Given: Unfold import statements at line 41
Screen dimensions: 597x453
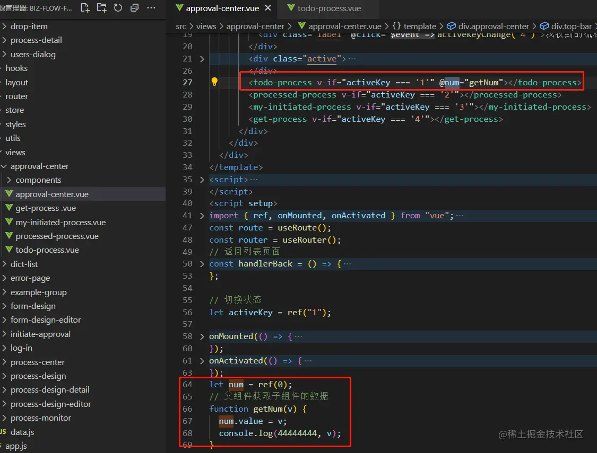Looking at the screenshot, I should (x=202, y=216).
